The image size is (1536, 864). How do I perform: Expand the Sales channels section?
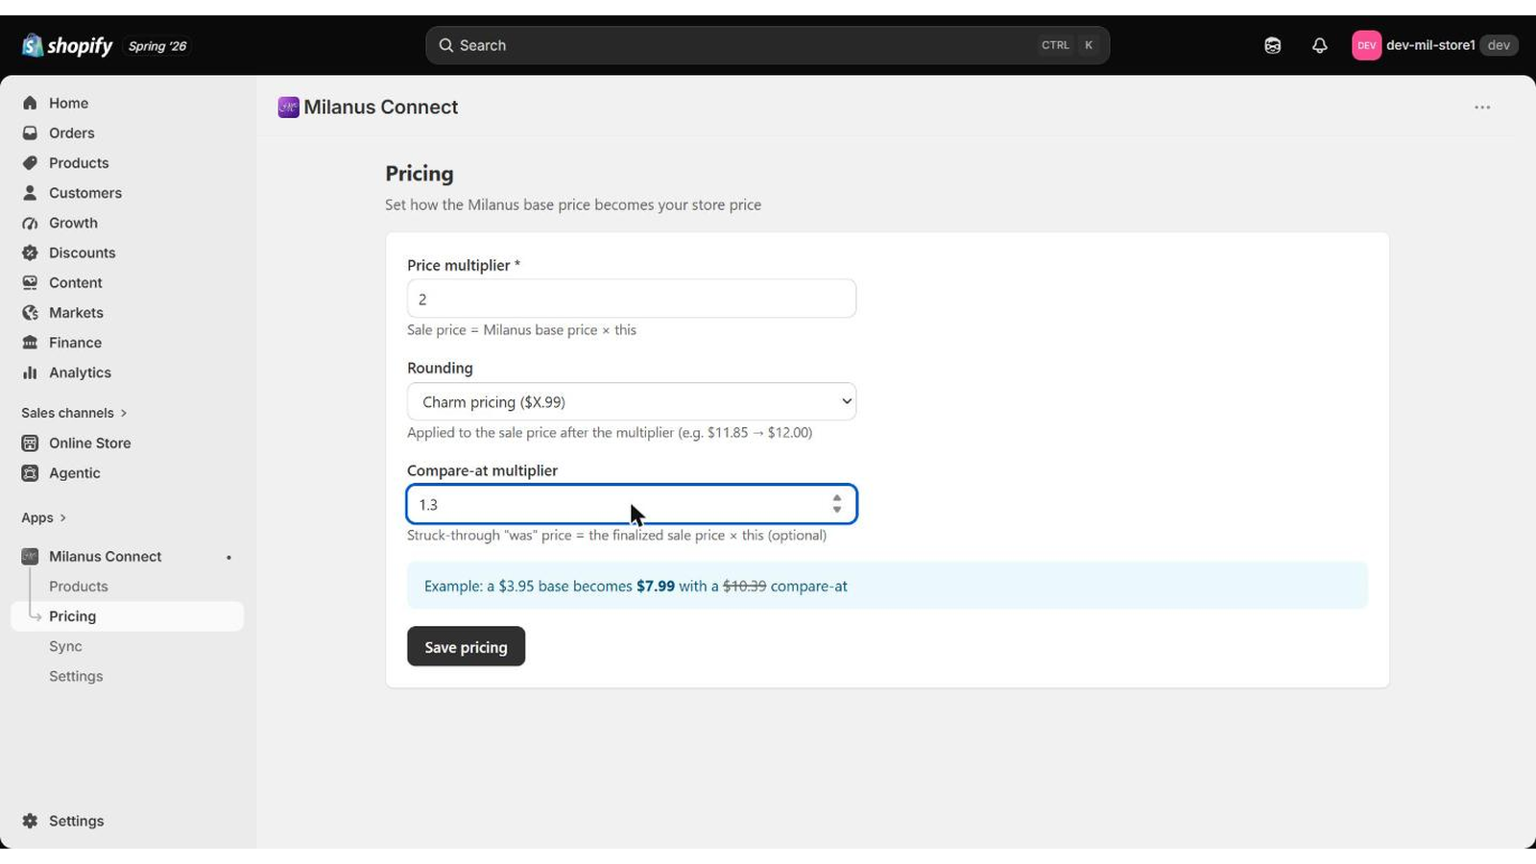(74, 413)
